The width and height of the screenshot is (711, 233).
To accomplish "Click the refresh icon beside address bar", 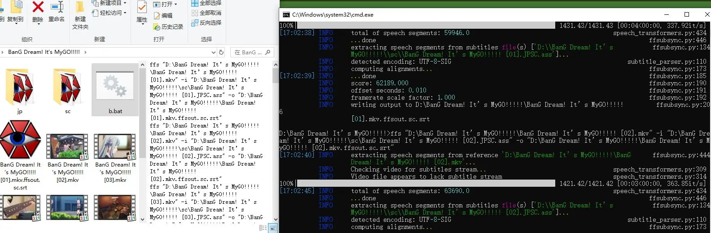I will click(x=221, y=52).
